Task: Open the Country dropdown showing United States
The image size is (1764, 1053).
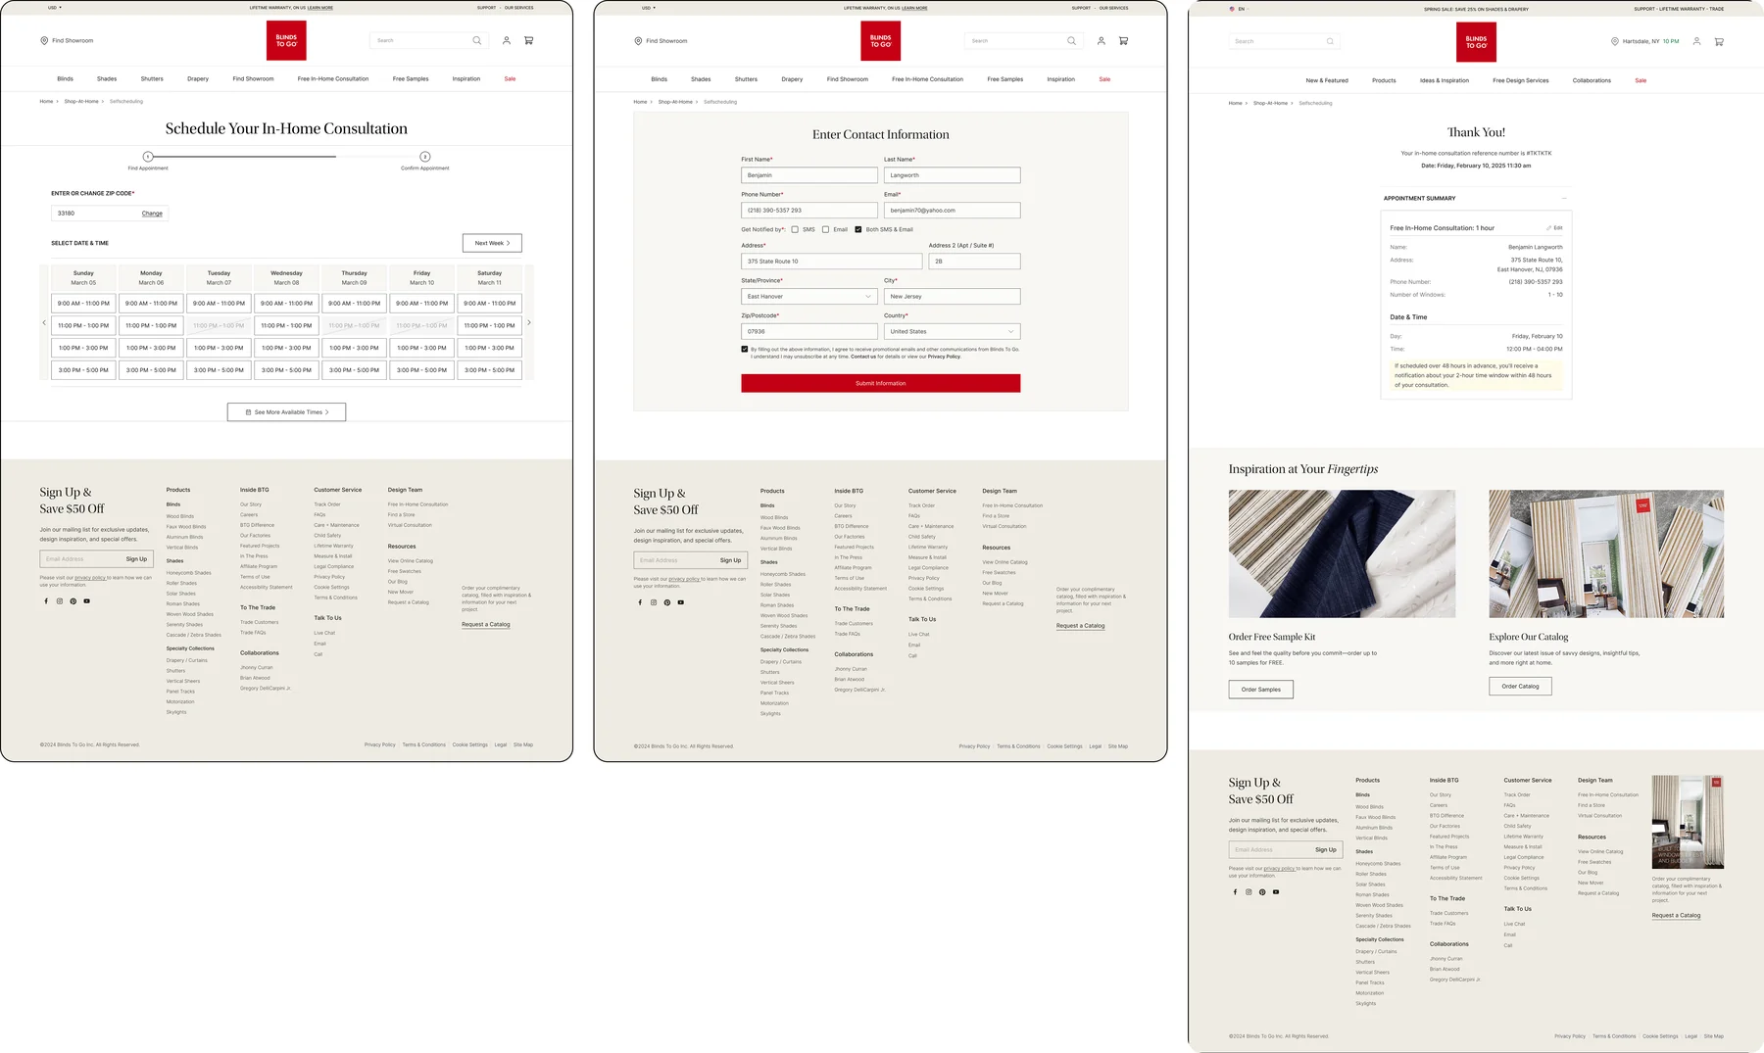Action: [952, 332]
